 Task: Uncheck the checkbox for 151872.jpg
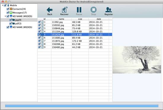click(39, 41)
